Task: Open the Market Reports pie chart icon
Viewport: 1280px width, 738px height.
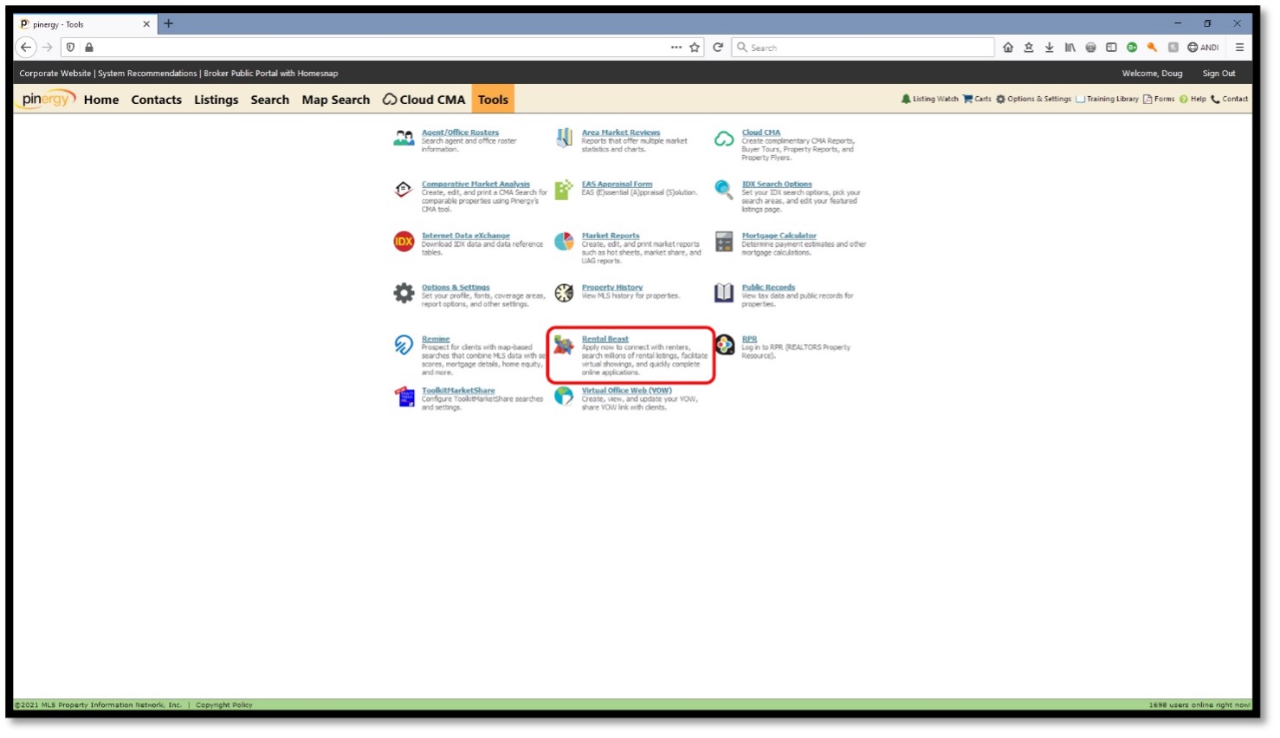Action: click(565, 241)
